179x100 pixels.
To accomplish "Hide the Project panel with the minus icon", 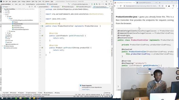I will click(37, 7).
